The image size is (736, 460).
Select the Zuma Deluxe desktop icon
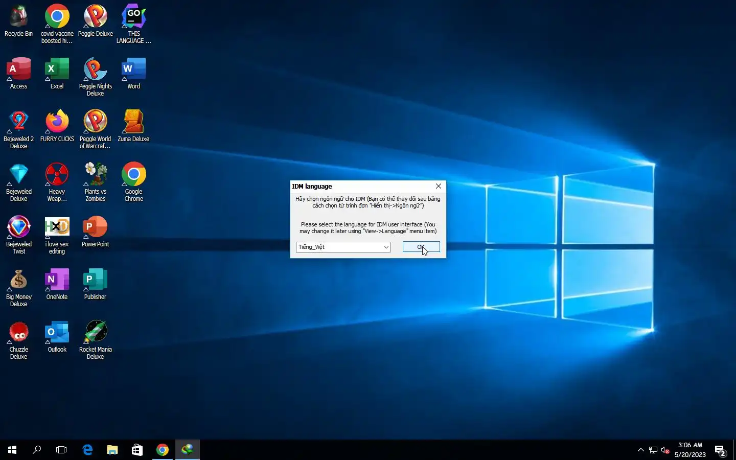pos(134,126)
